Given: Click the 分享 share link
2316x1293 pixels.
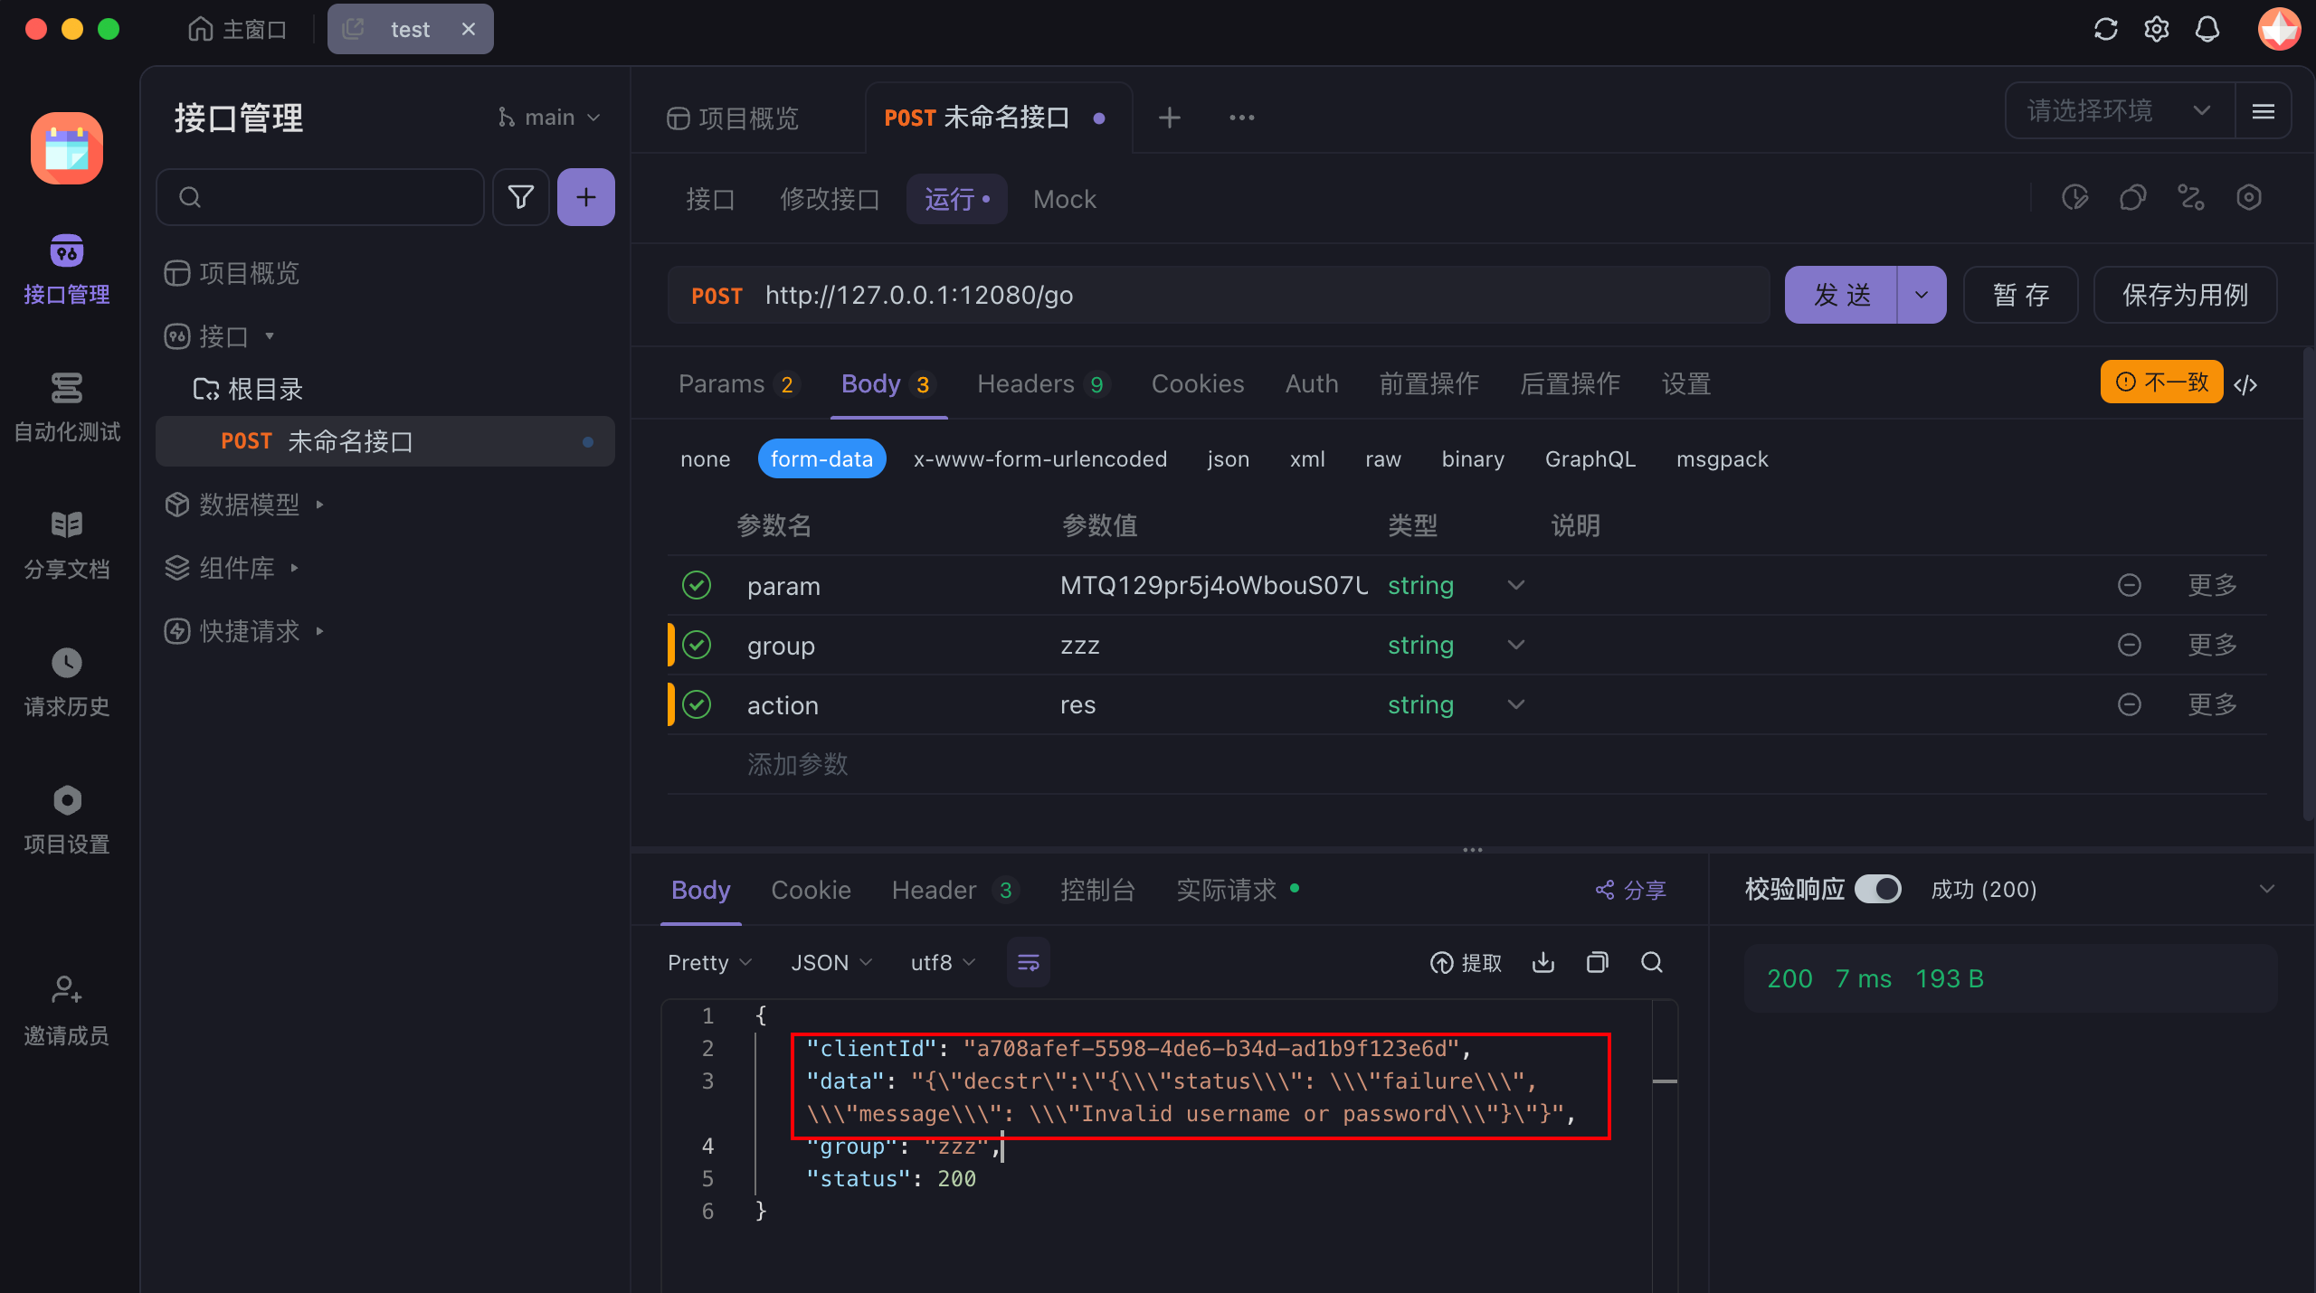Looking at the screenshot, I should [x=1631, y=890].
